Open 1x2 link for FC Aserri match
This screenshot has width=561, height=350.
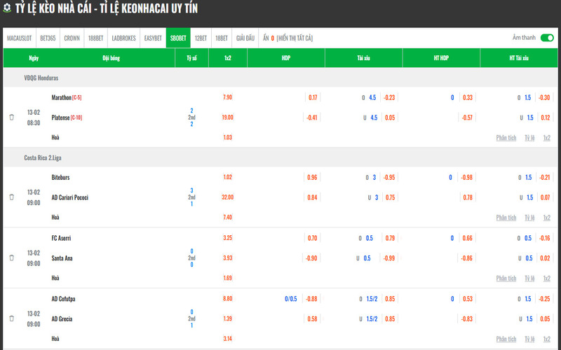[547, 278]
